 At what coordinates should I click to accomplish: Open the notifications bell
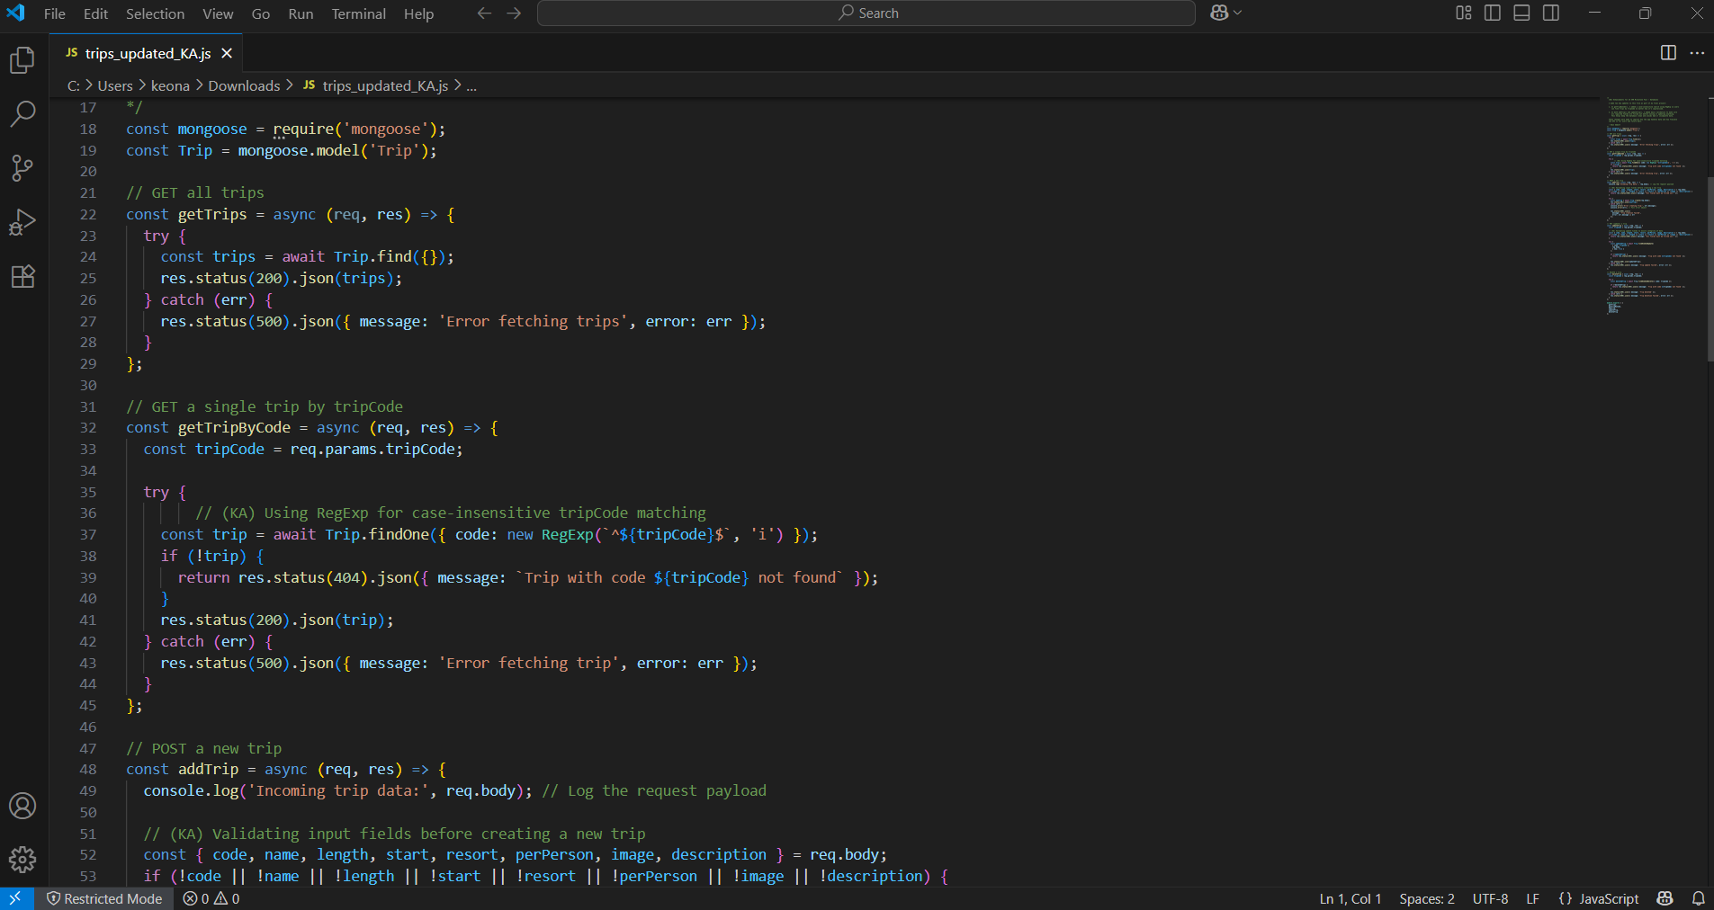pyautogui.click(x=1698, y=898)
